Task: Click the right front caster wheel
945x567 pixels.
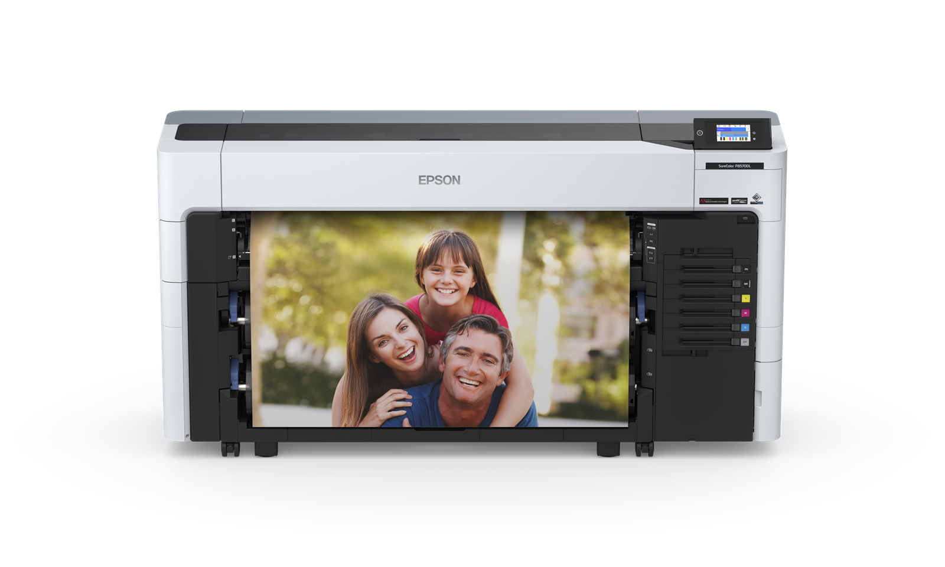Action: [x=644, y=449]
